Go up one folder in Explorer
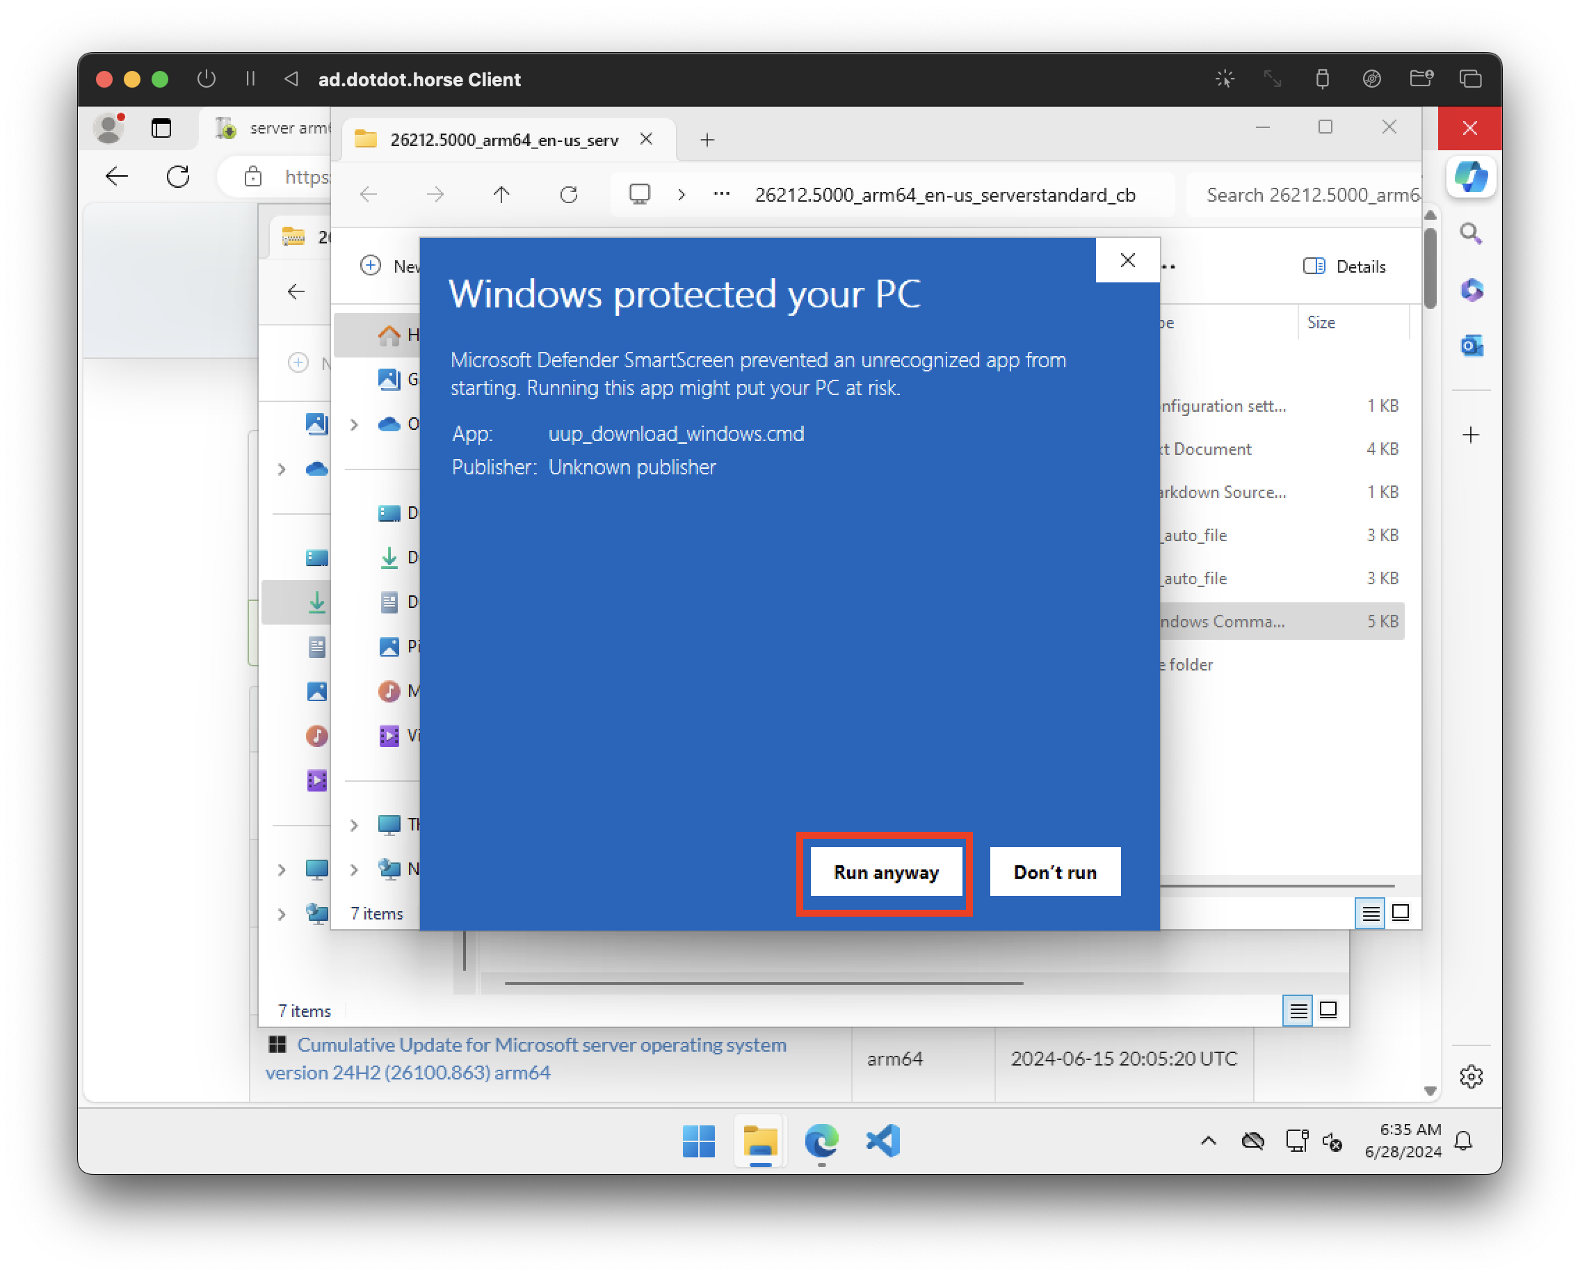The height and width of the screenshot is (1277, 1580). (x=501, y=194)
